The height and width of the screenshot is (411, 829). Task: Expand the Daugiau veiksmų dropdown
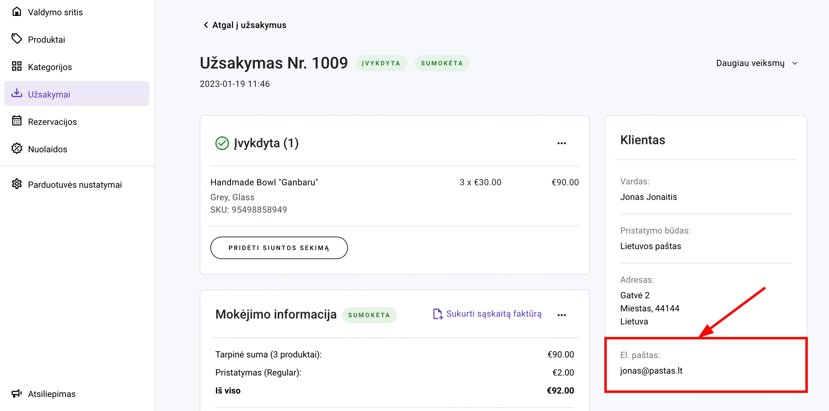[x=756, y=63]
